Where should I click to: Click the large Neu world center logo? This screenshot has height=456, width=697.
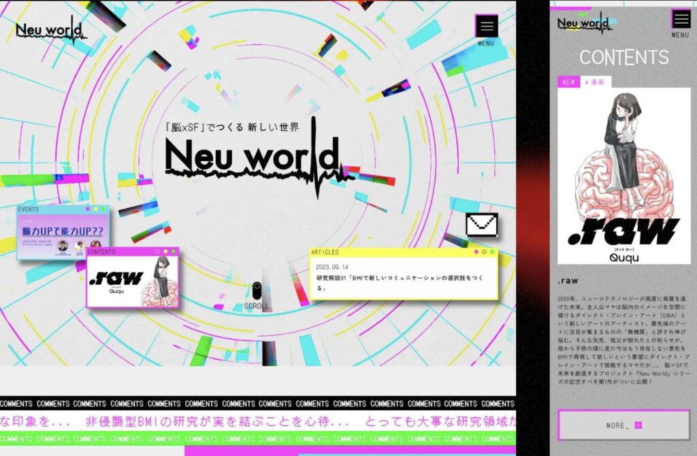[260, 158]
